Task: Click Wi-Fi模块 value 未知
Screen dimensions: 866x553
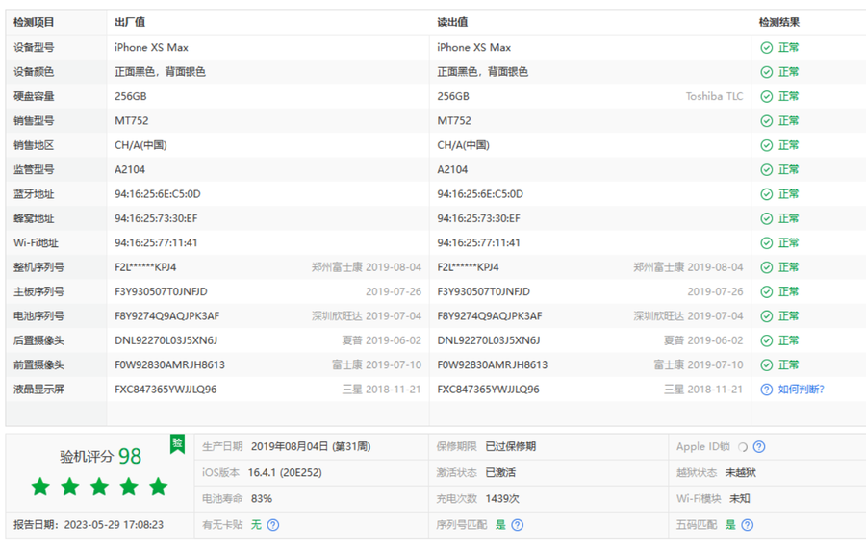Action: tap(740, 499)
